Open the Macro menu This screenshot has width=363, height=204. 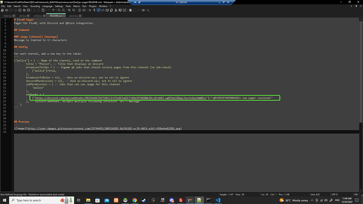(76, 6)
